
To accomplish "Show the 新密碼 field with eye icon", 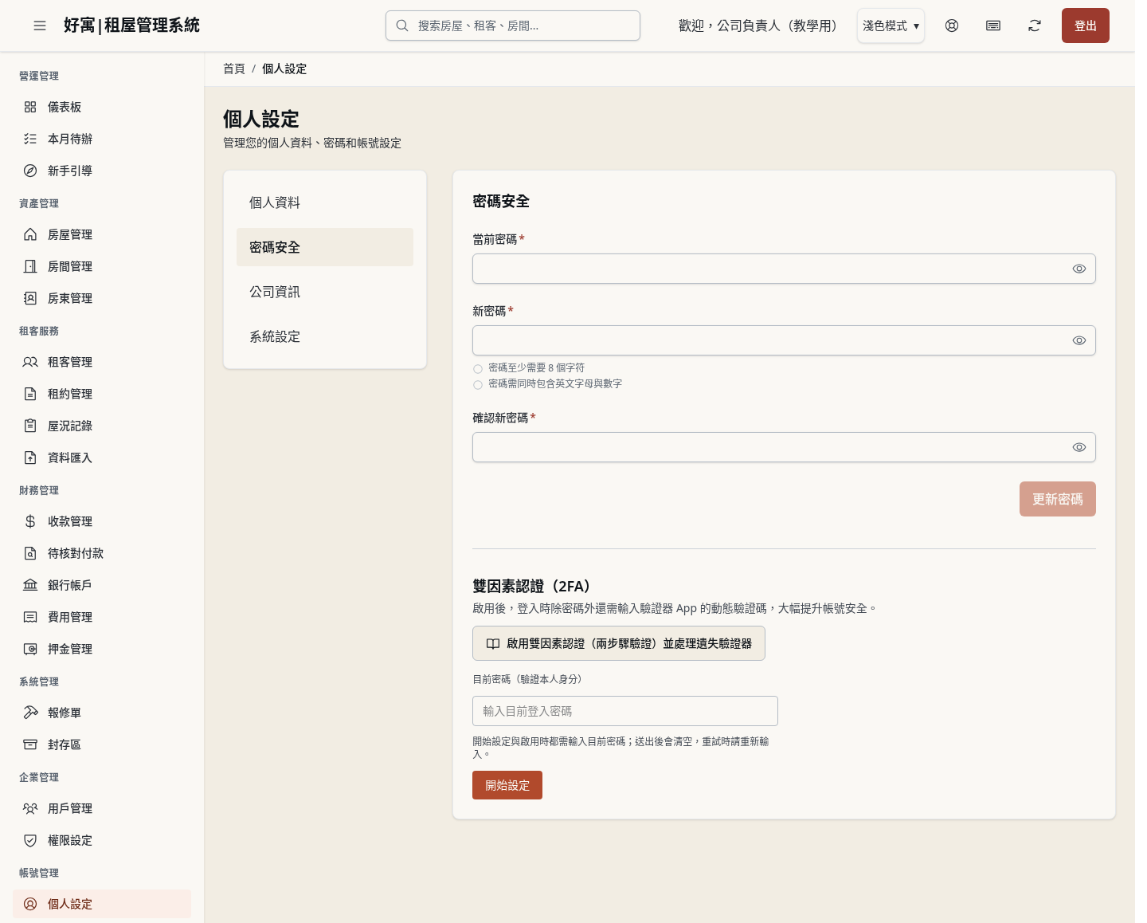I will (1079, 340).
